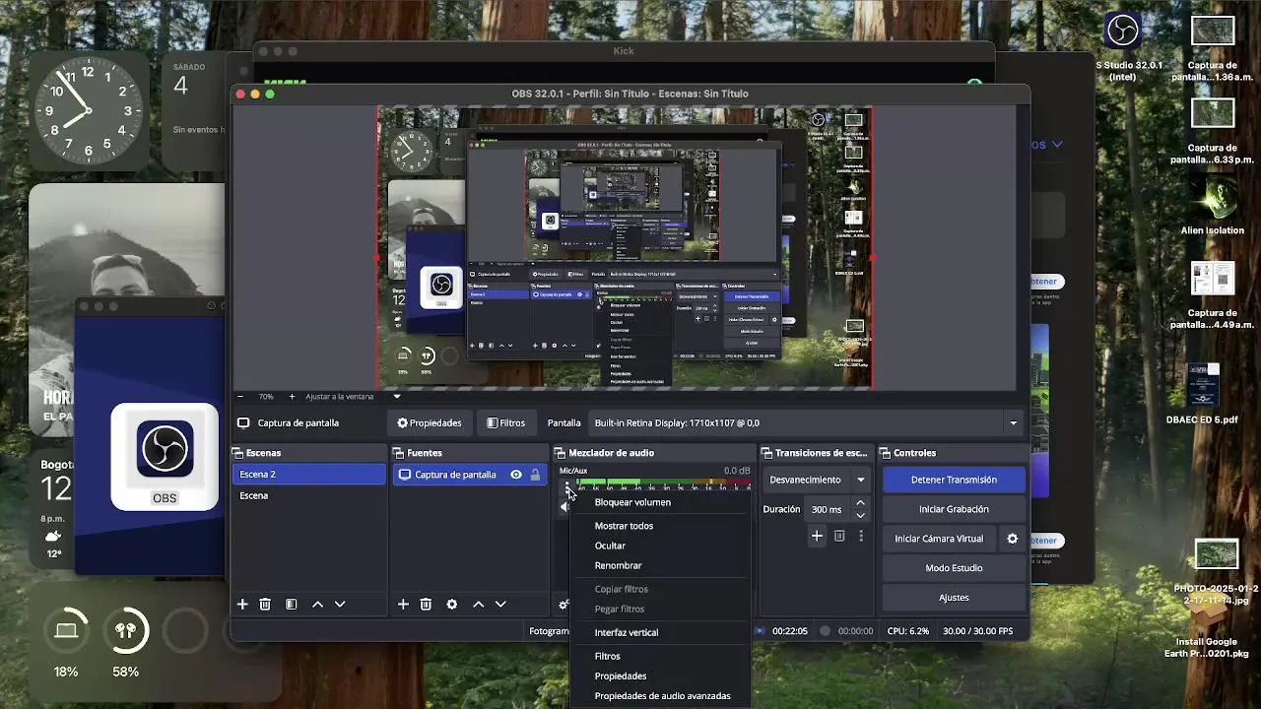Select Alien Isolation desktop icon
Viewport: 1261px width, 709px height.
click(1213, 197)
